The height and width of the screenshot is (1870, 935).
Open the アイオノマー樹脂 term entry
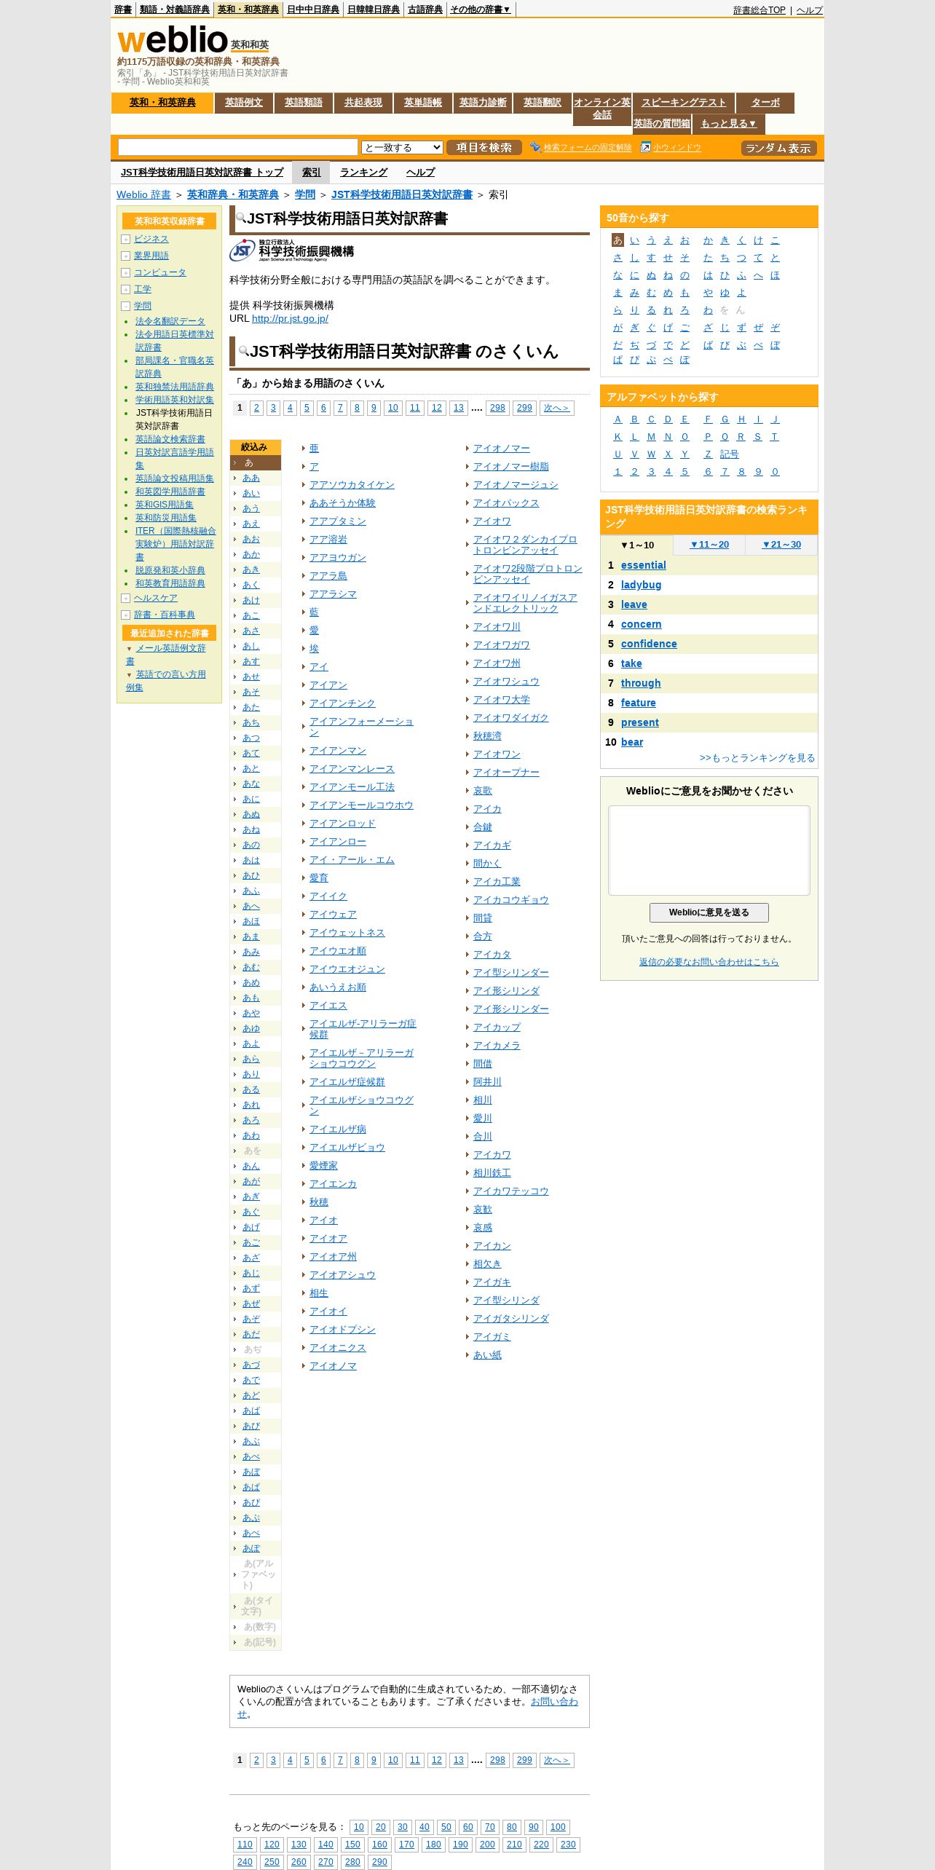pos(511,467)
